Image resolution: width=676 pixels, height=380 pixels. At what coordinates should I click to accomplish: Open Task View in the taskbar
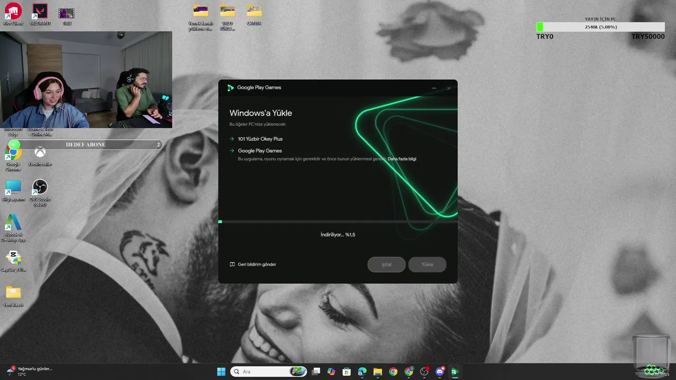(x=316, y=372)
